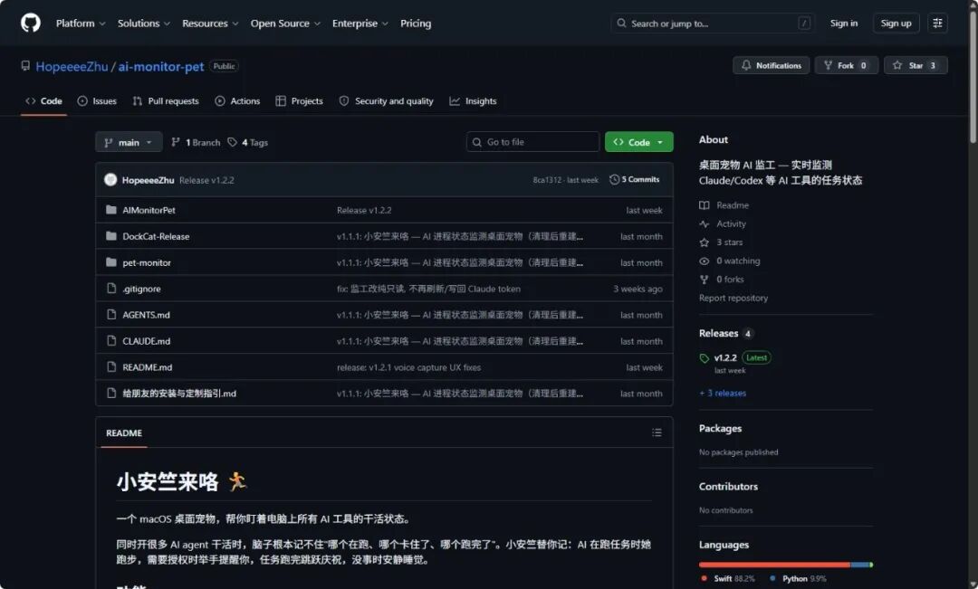Click the Swift segment of language bar
The image size is (978, 589).
[x=774, y=565]
